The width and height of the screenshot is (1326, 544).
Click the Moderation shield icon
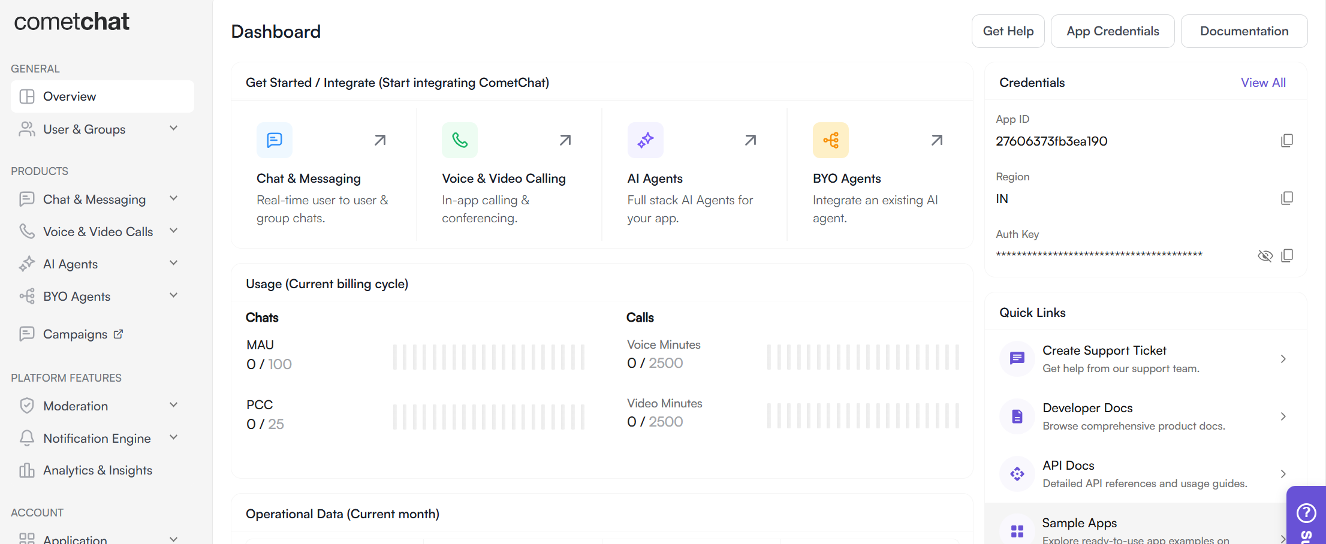tap(27, 406)
